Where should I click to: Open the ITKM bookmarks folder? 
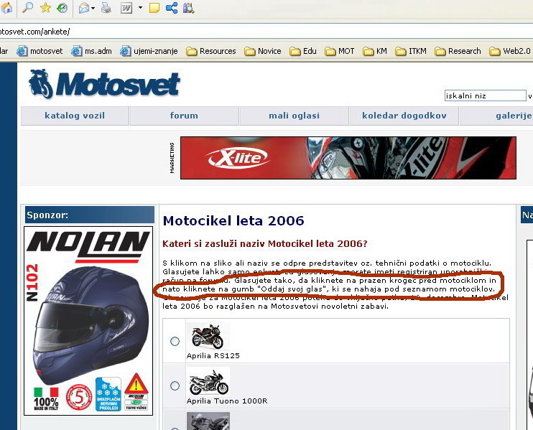tap(411, 51)
